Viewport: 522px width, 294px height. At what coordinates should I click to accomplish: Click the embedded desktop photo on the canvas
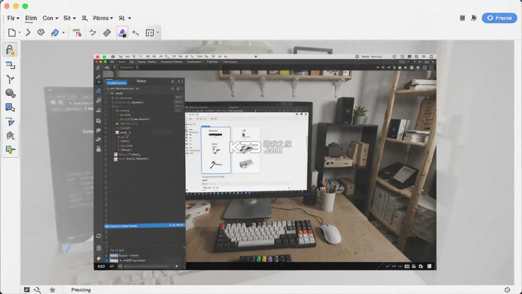coord(265,162)
